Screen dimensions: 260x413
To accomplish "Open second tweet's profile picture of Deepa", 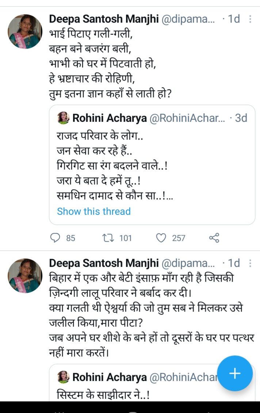I will click(25, 276).
